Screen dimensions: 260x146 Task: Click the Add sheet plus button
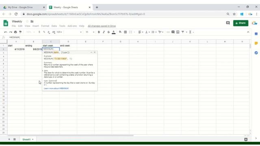9,140
